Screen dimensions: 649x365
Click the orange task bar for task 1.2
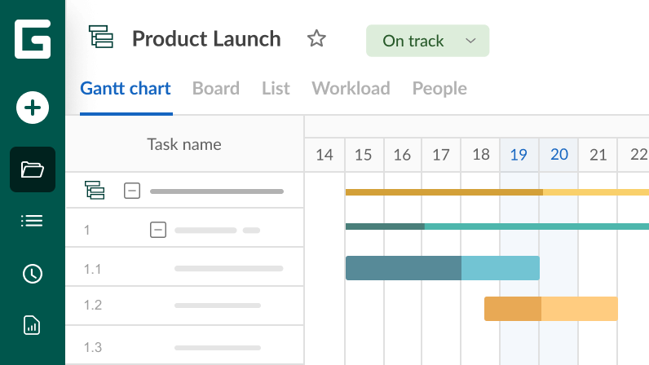[x=551, y=309]
